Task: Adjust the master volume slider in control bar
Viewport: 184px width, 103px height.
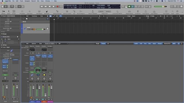Action: tap(160, 7)
